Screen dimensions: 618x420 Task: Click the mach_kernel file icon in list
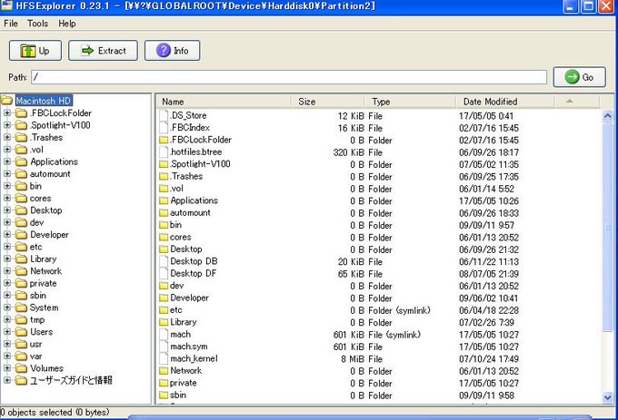pyautogui.click(x=164, y=359)
